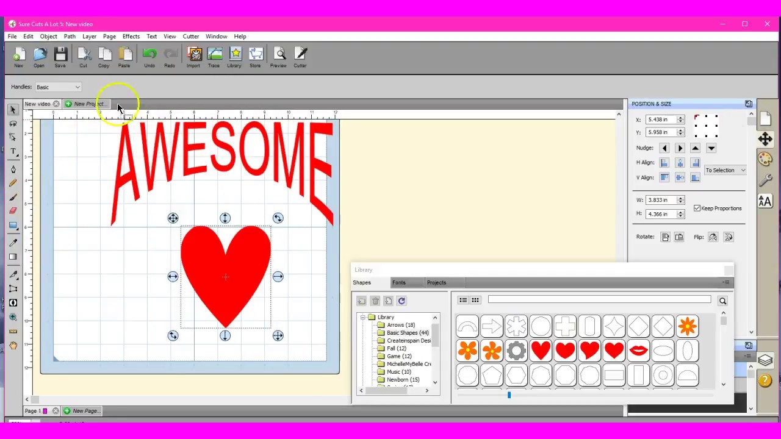Click the Import SVG toolbar icon
The image size is (781, 439).
193,57
